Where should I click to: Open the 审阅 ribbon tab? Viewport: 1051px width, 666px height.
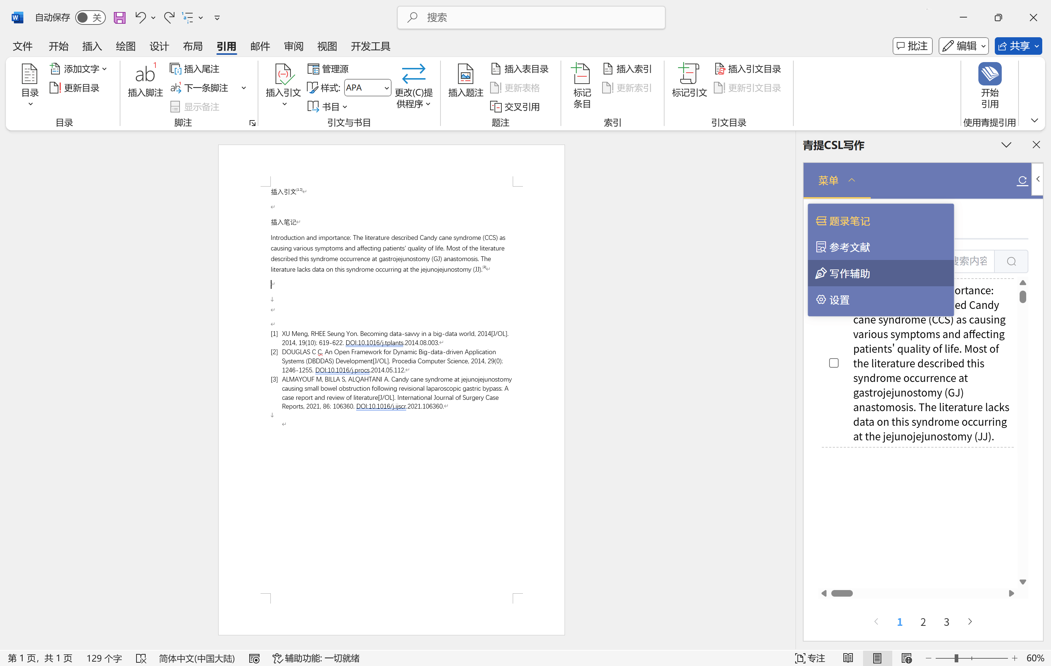(x=293, y=46)
